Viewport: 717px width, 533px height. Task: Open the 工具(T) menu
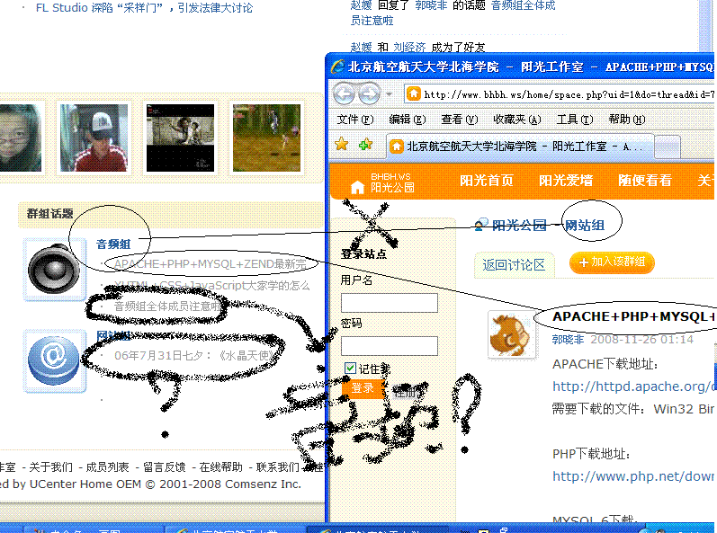(x=575, y=120)
